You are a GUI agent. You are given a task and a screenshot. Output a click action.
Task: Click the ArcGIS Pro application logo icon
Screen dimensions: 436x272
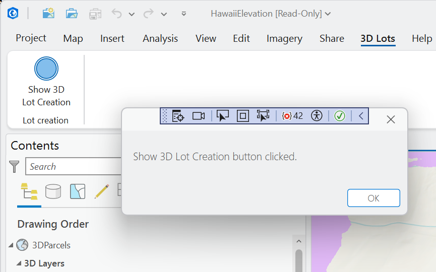pyautogui.click(x=13, y=13)
